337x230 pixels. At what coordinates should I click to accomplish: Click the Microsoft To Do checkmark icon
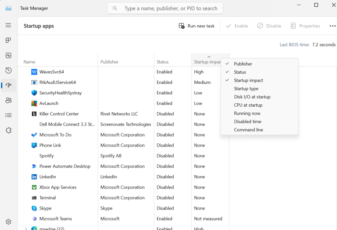point(34,135)
